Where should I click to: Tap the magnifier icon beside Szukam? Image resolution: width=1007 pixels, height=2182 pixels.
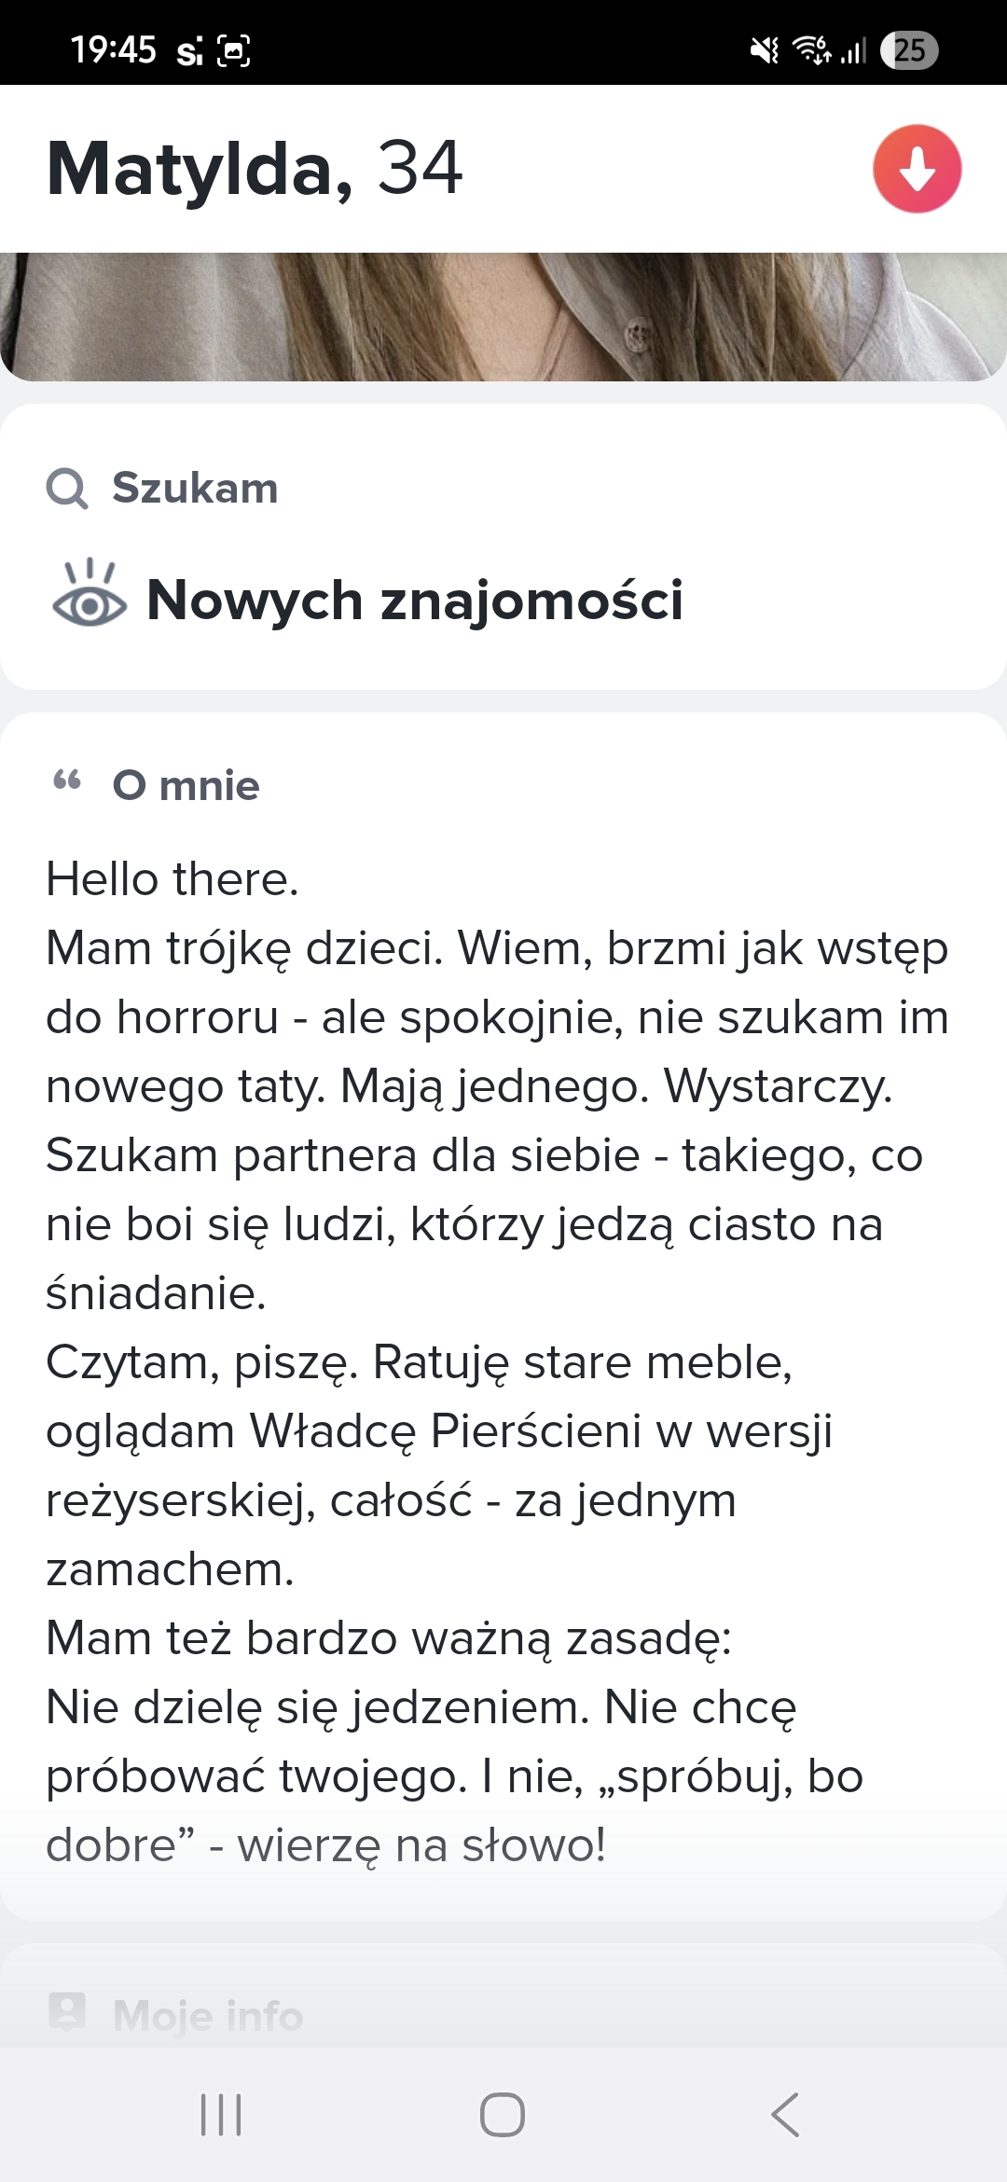tap(67, 489)
